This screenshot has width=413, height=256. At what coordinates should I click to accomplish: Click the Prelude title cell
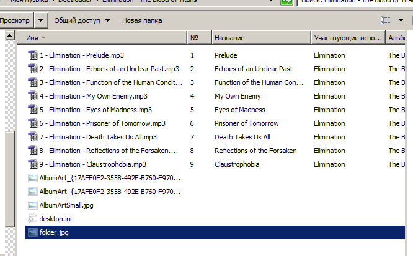tap(226, 55)
